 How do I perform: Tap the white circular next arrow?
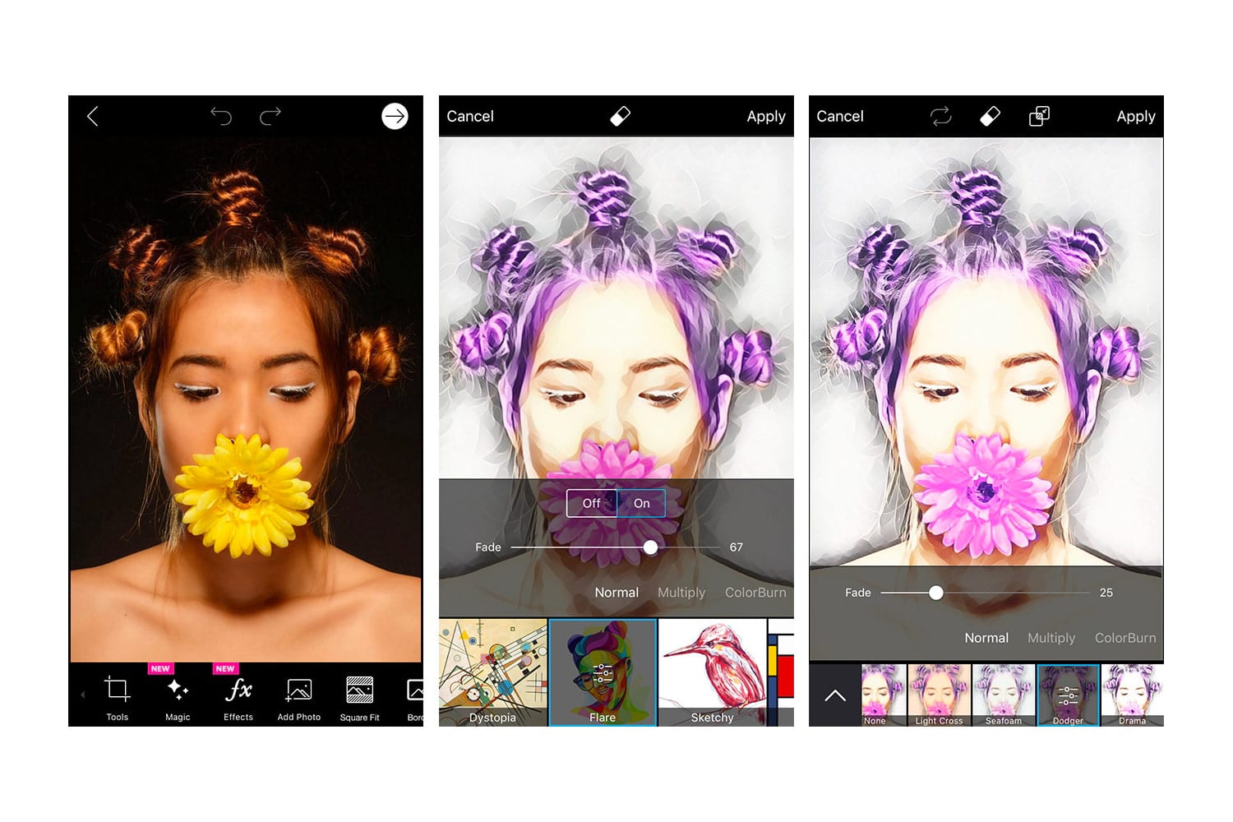[395, 117]
